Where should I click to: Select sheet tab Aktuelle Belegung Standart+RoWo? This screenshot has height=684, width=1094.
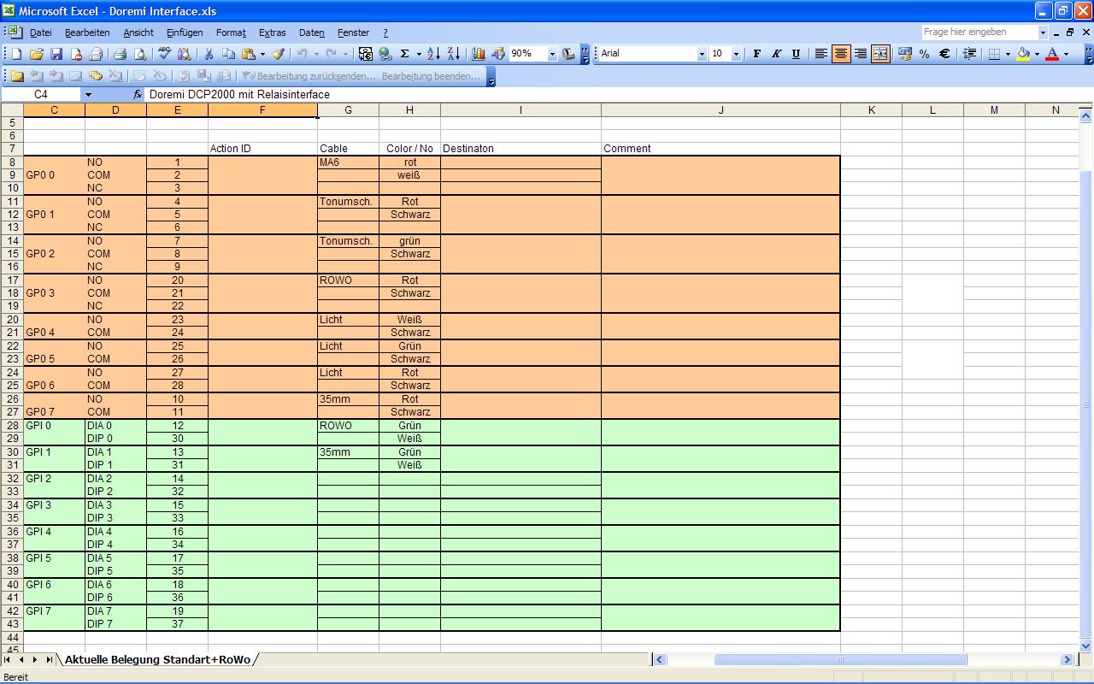(157, 660)
